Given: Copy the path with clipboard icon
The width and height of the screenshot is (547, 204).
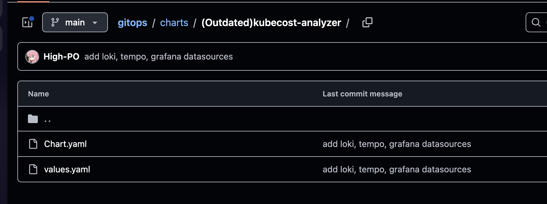Looking at the screenshot, I should [x=367, y=22].
